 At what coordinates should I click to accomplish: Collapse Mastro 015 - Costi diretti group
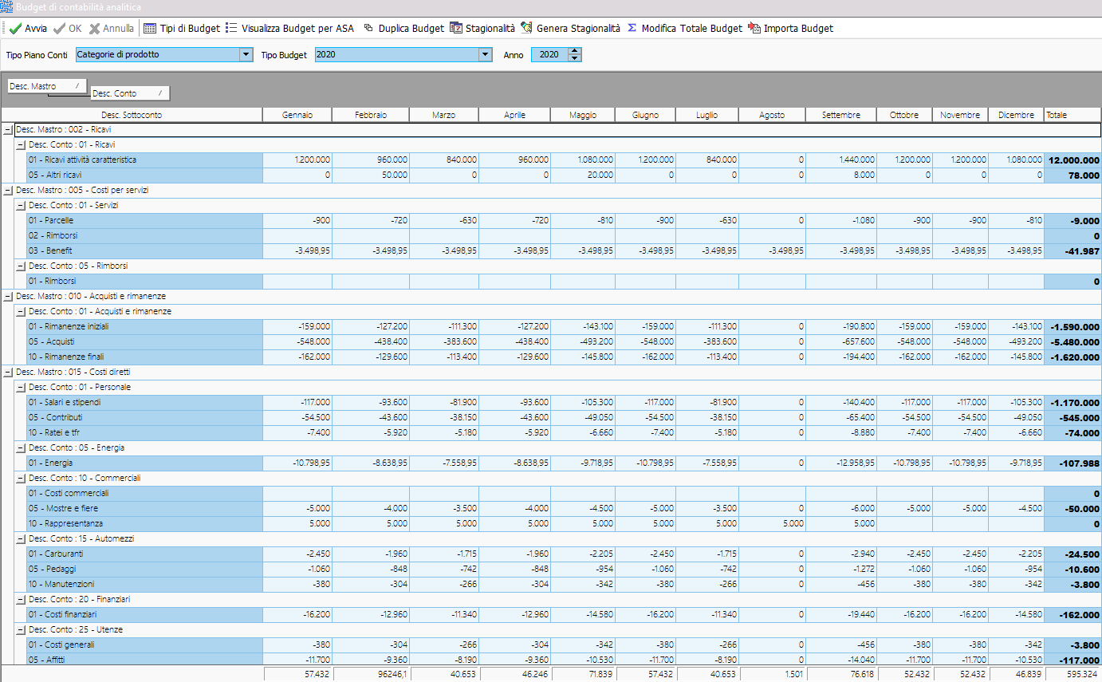point(8,372)
